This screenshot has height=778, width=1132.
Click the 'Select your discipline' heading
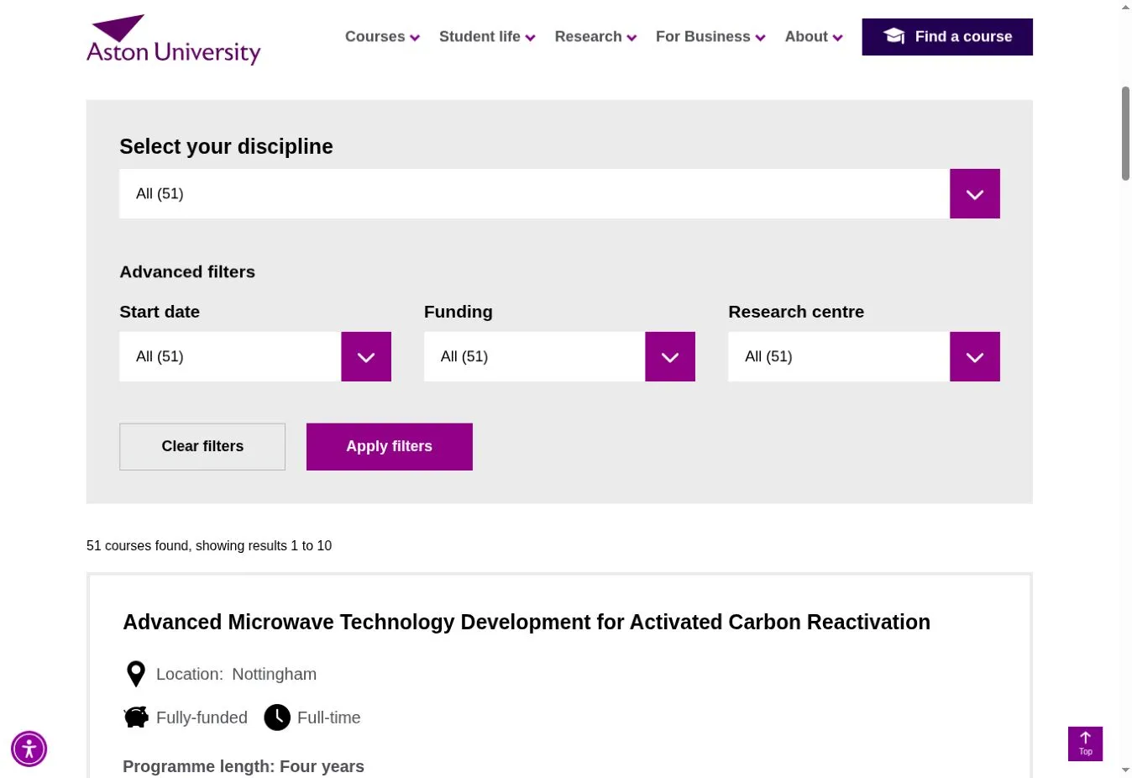[226, 147]
